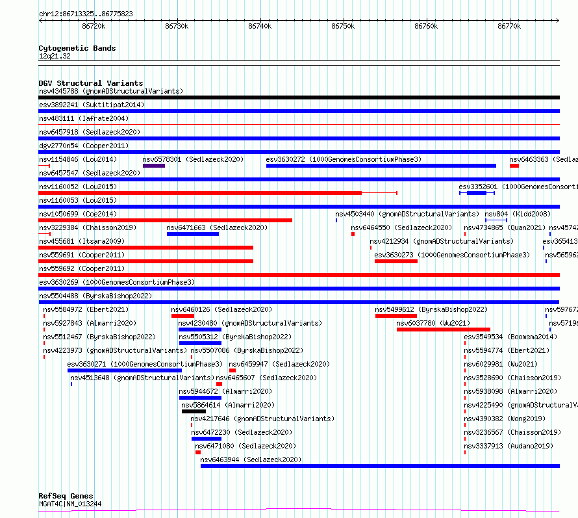Open dgv2770n54 Cooper2011 variant
578x518 pixels.
pos(84,146)
